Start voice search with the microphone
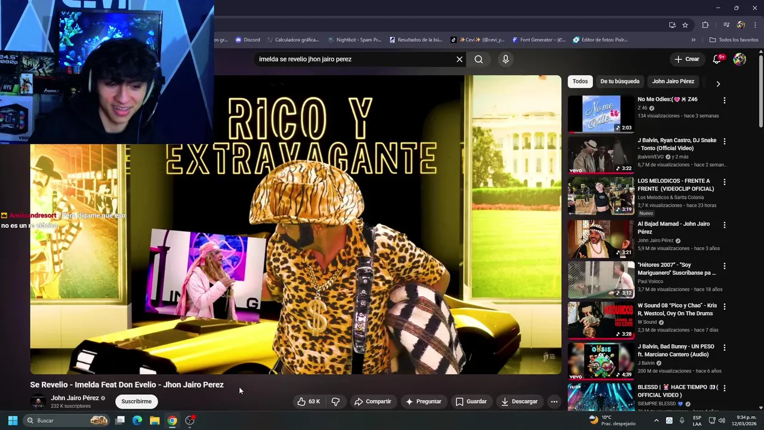This screenshot has width=764, height=430. [506, 59]
